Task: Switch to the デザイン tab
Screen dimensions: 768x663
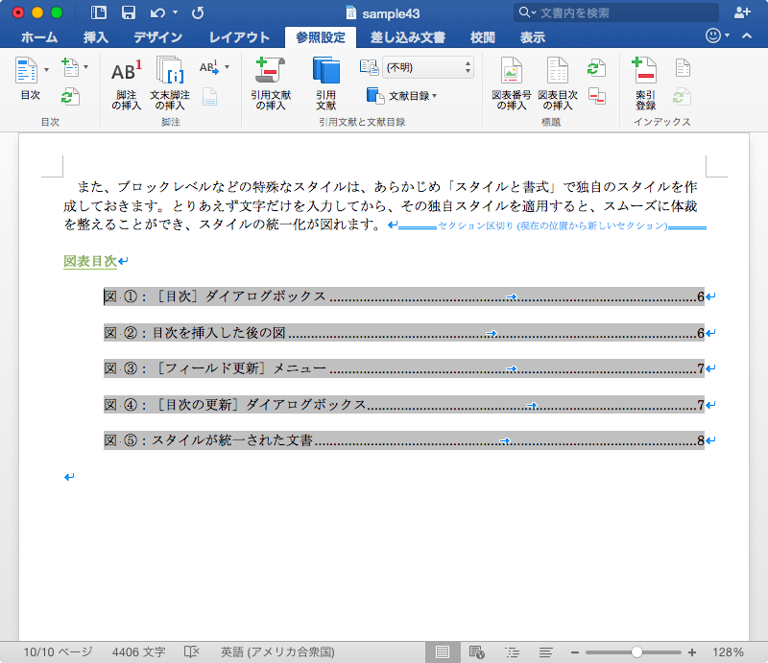Action: tap(157, 37)
